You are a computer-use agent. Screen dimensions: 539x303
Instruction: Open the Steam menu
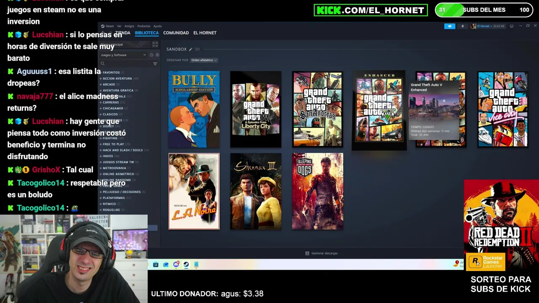pyautogui.click(x=109, y=26)
